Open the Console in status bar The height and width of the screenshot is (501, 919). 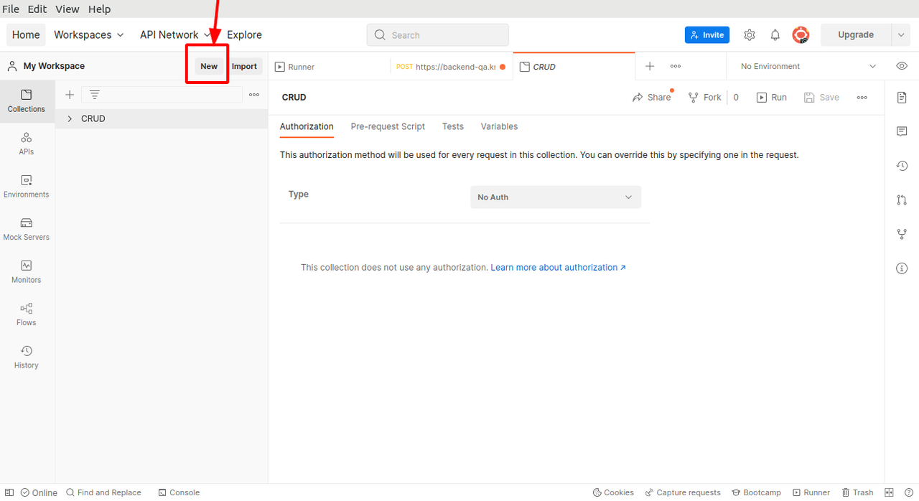(179, 492)
